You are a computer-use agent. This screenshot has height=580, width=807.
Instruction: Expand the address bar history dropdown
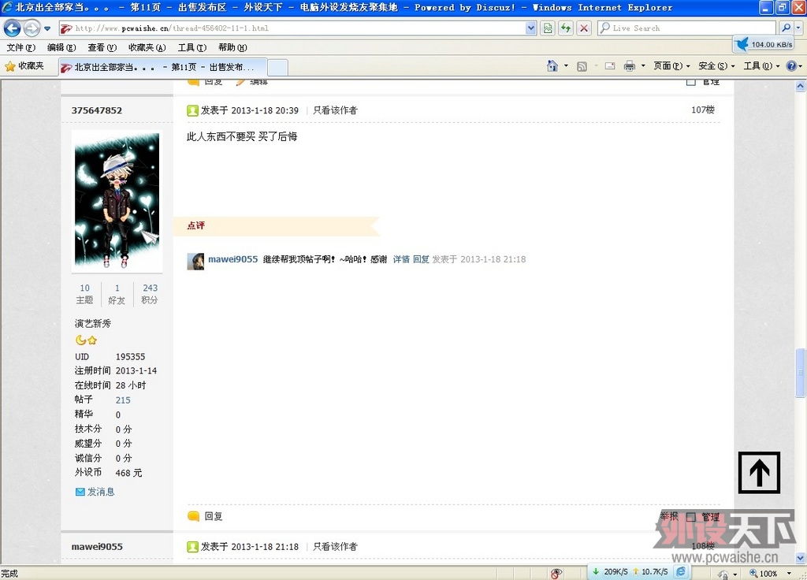(531, 28)
